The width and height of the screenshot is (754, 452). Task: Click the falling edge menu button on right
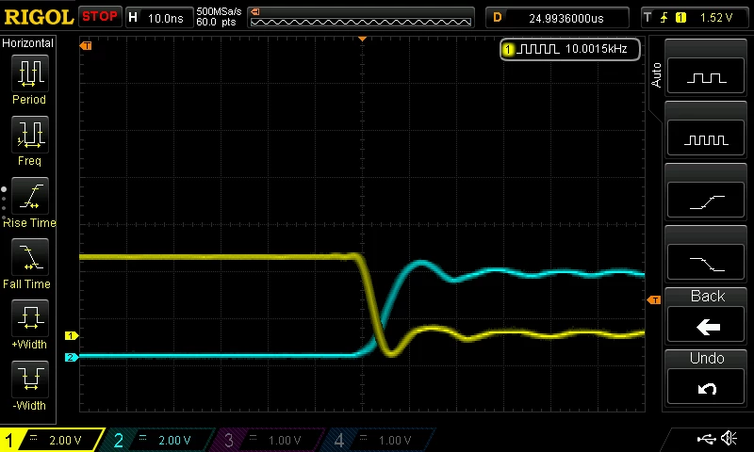[x=706, y=262]
